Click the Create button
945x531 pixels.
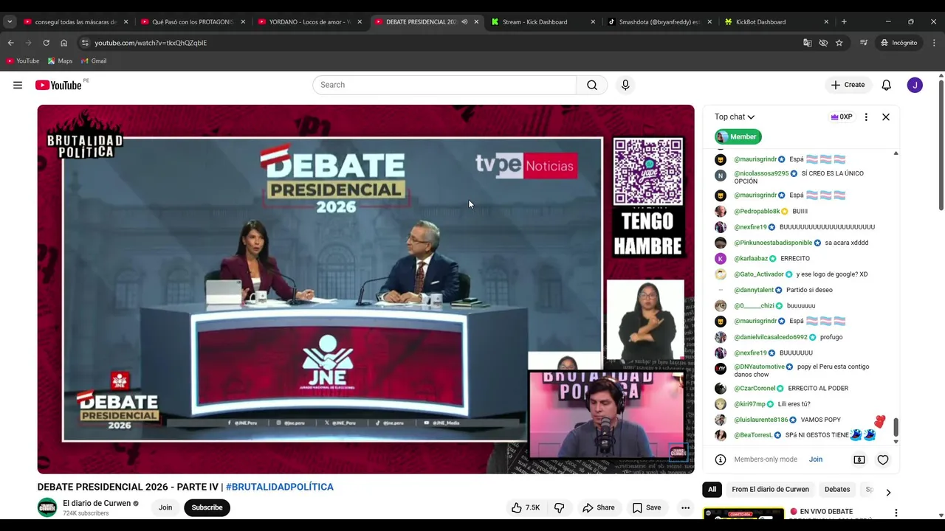pyautogui.click(x=848, y=85)
